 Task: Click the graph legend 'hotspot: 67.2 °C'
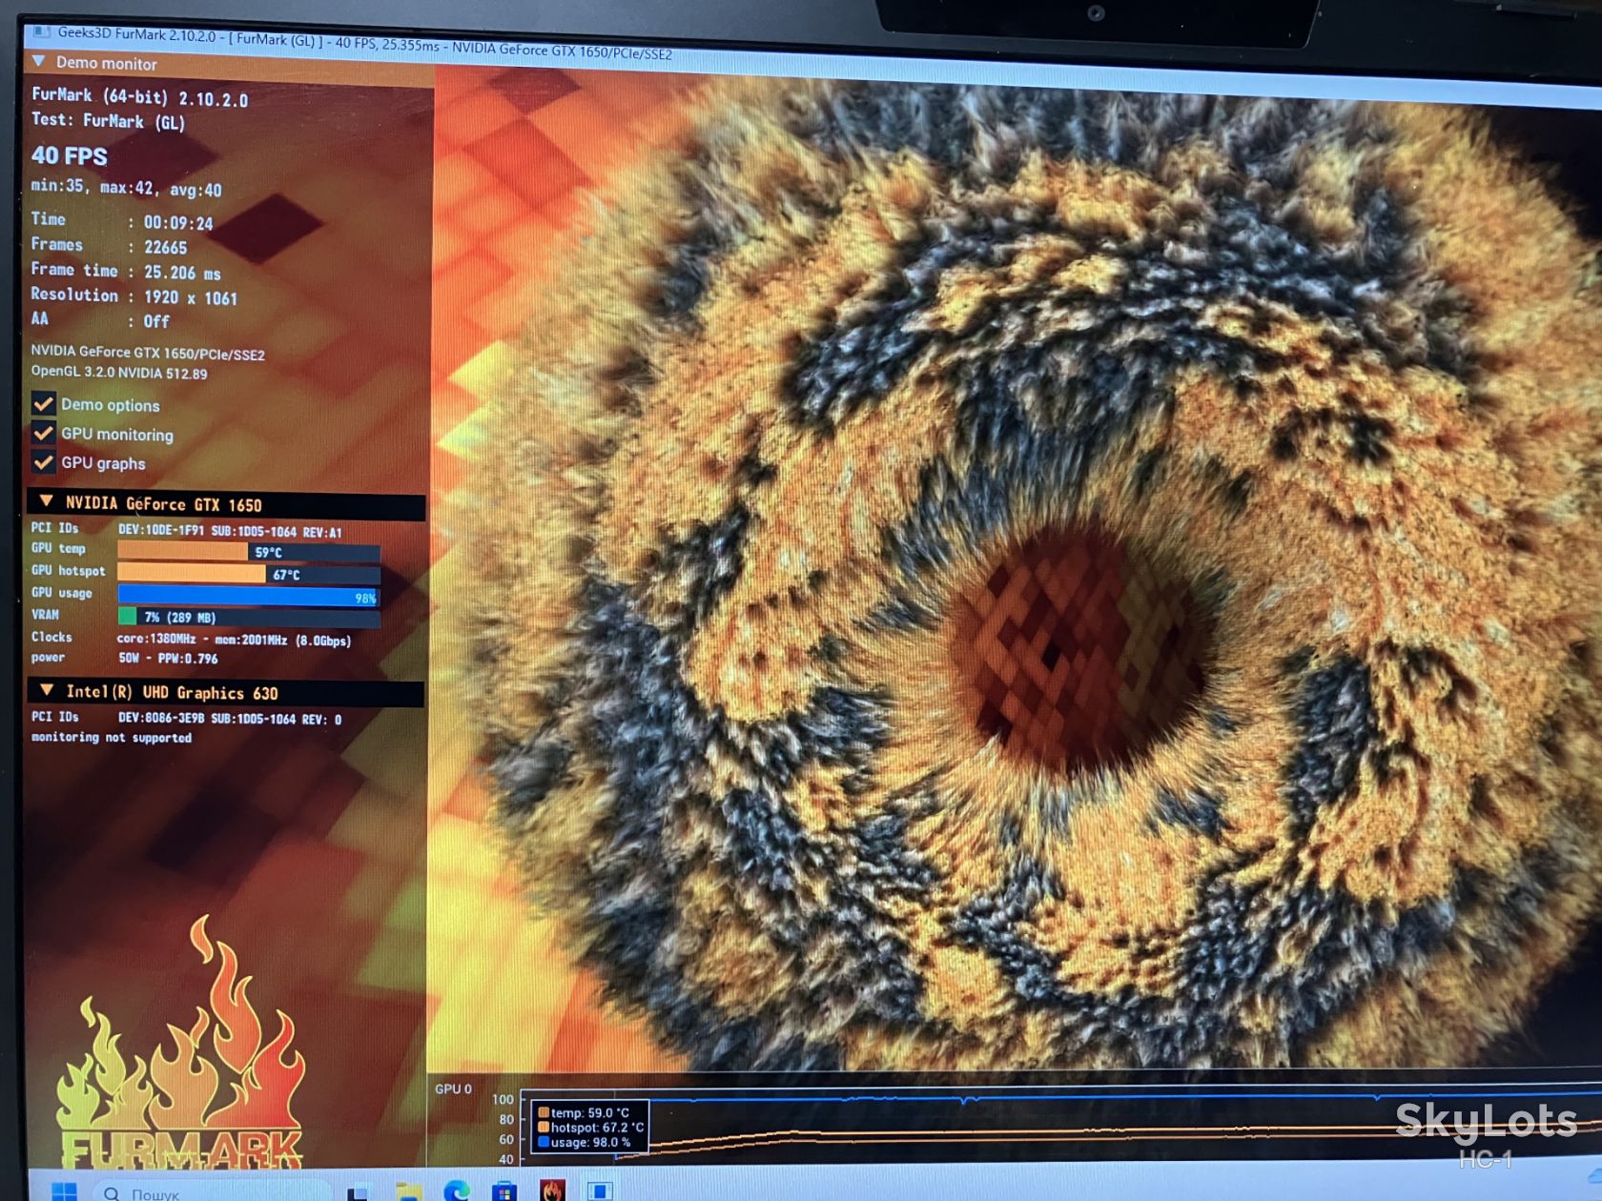pyautogui.click(x=591, y=1127)
